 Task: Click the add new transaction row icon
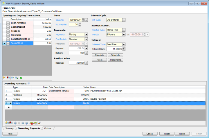click(5, 78)
